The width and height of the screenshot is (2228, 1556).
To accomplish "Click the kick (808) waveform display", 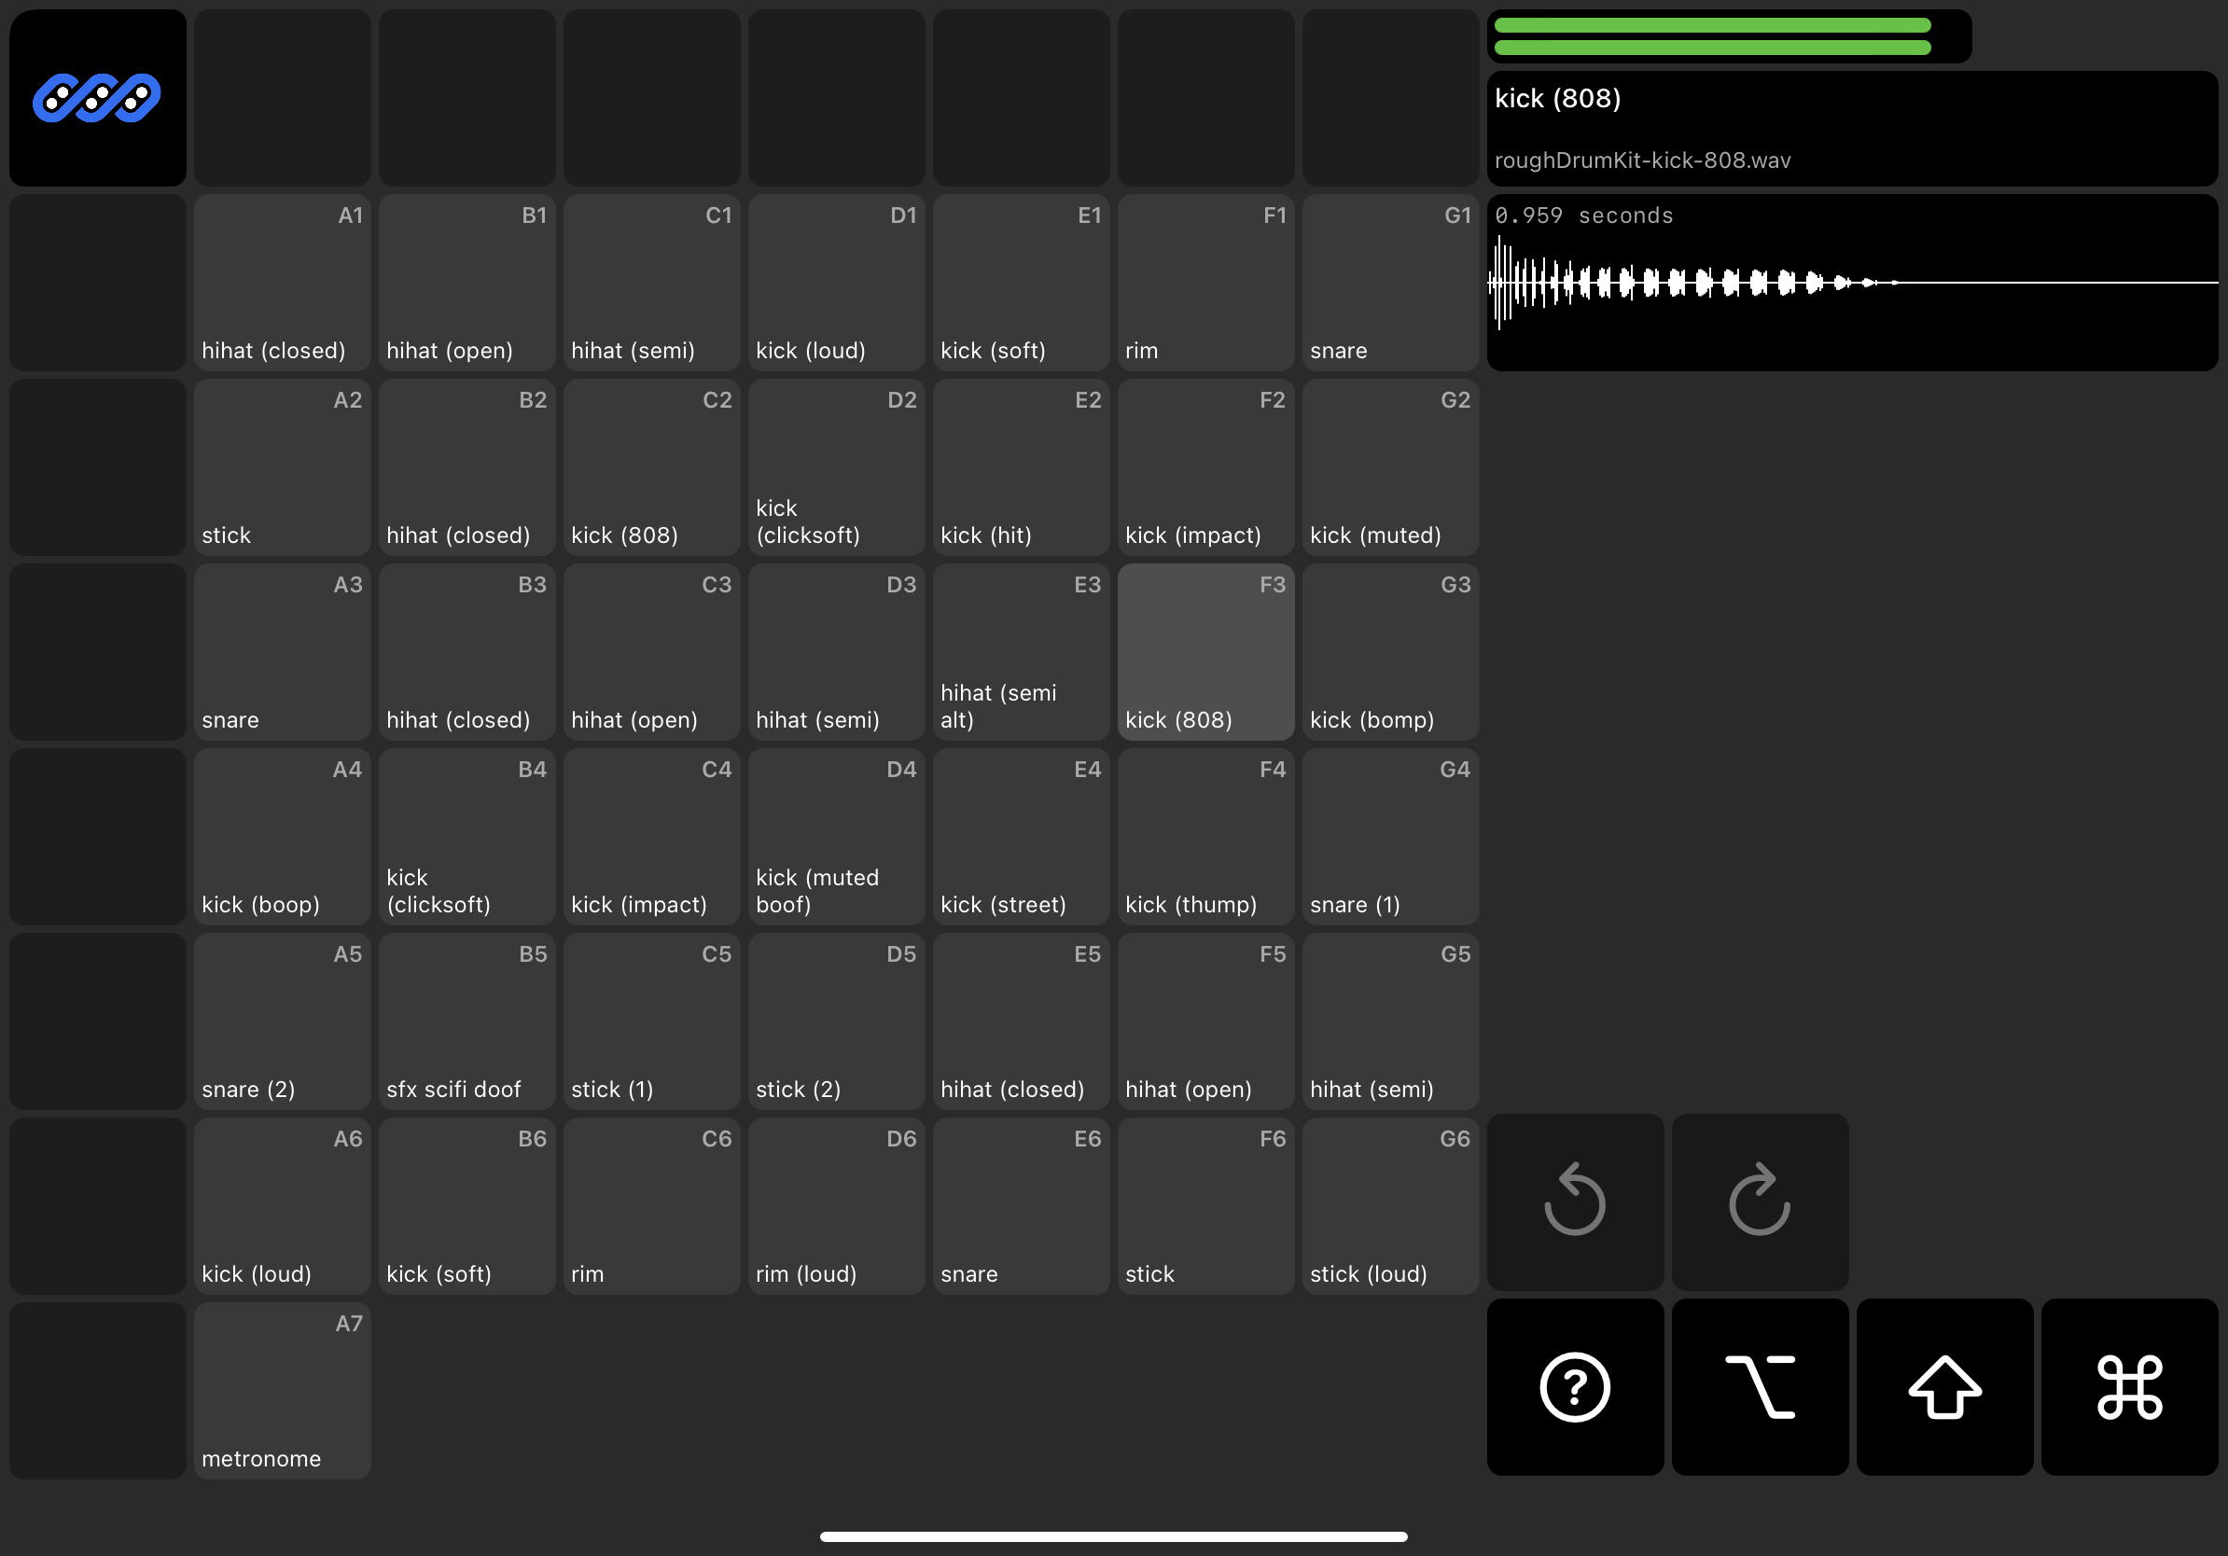I will coord(1851,284).
